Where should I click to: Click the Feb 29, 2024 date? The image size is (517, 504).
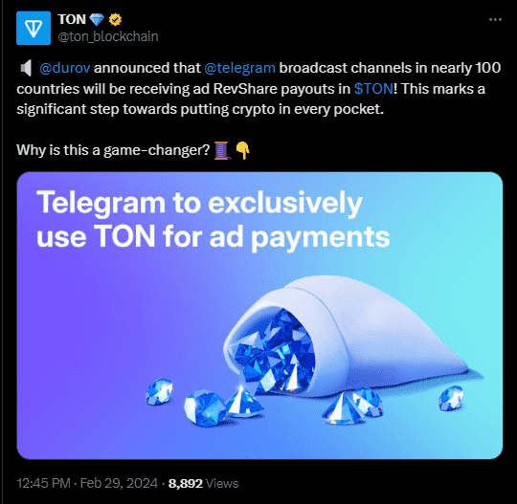[119, 483]
